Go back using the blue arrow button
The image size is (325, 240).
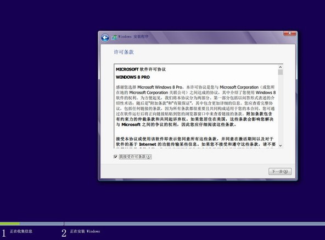coord(105,37)
